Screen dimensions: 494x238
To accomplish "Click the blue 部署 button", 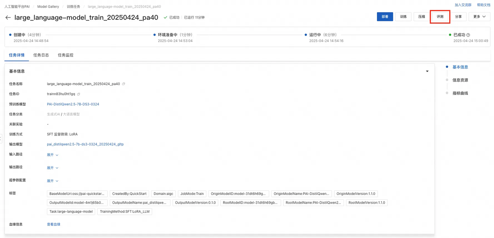I will click(x=385, y=17).
